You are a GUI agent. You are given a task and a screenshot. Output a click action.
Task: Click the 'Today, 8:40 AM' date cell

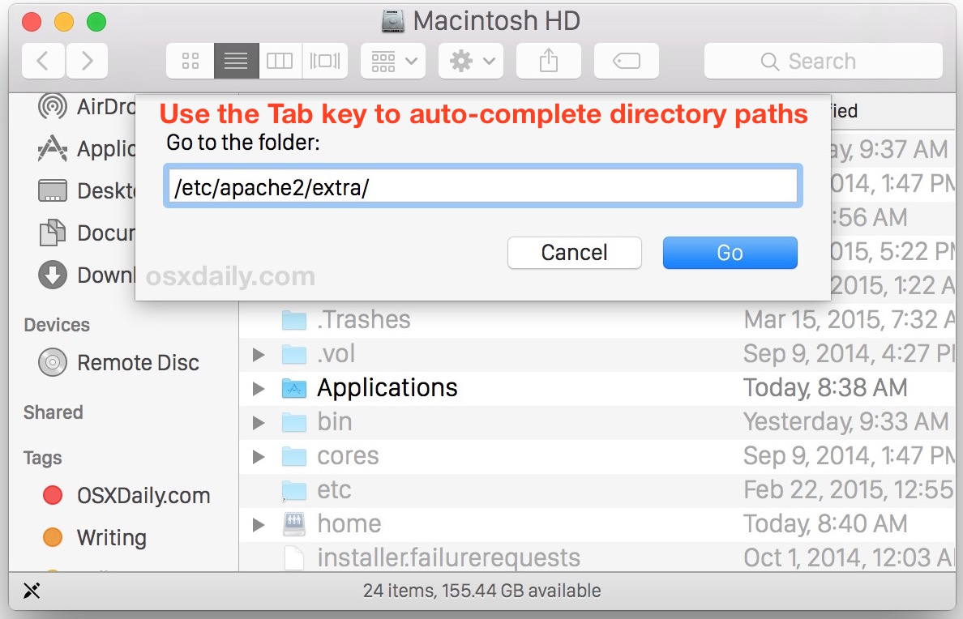(825, 524)
